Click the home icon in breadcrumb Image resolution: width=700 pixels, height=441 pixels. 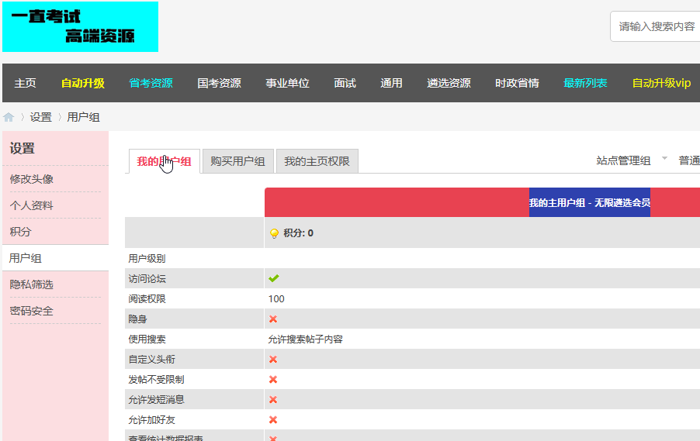pos(9,117)
